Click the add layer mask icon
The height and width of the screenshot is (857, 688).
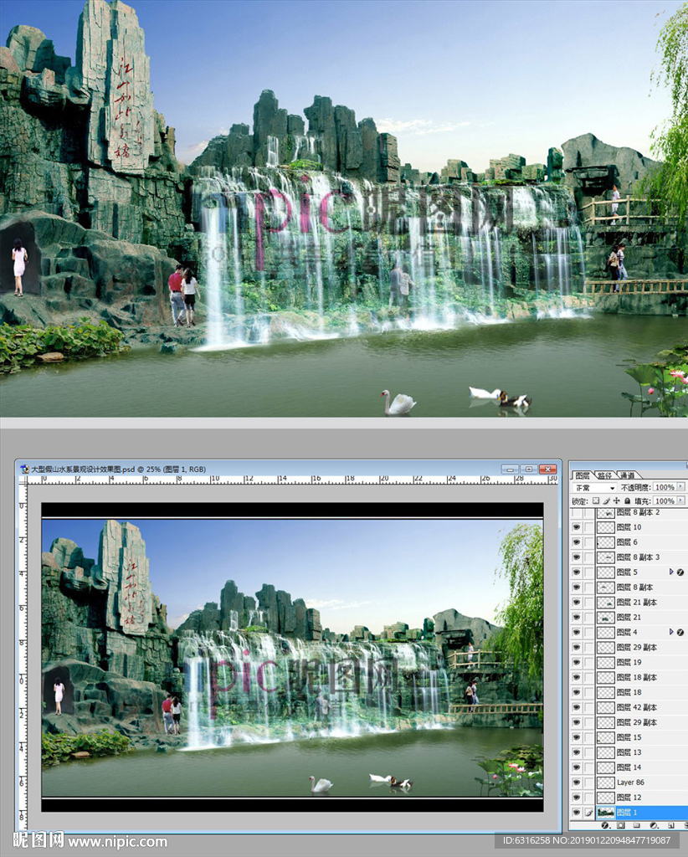click(x=621, y=825)
